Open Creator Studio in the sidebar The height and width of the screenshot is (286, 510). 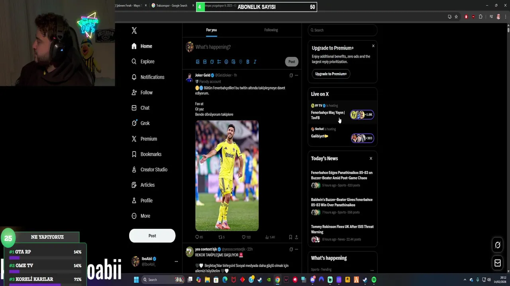click(x=149, y=170)
